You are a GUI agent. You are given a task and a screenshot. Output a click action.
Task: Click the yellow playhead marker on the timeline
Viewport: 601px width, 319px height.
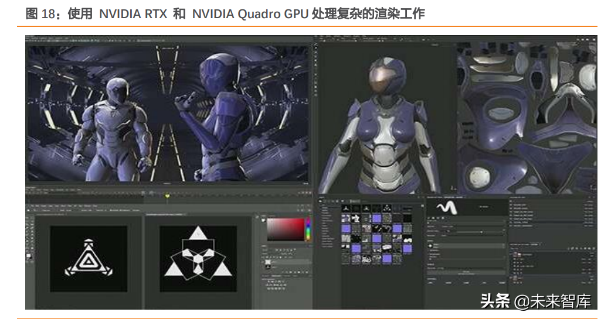pos(167,196)
